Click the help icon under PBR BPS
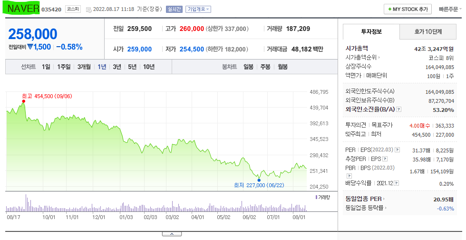This screenshot has height=240, width=466. tap(349, 176)
